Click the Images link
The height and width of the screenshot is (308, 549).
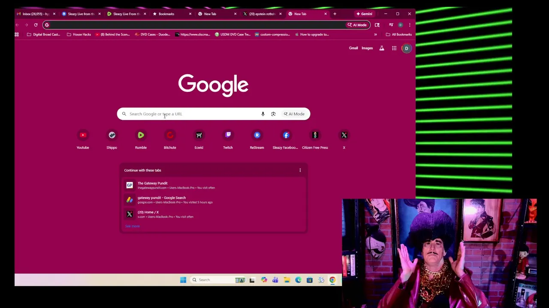(x=367, y=48)
